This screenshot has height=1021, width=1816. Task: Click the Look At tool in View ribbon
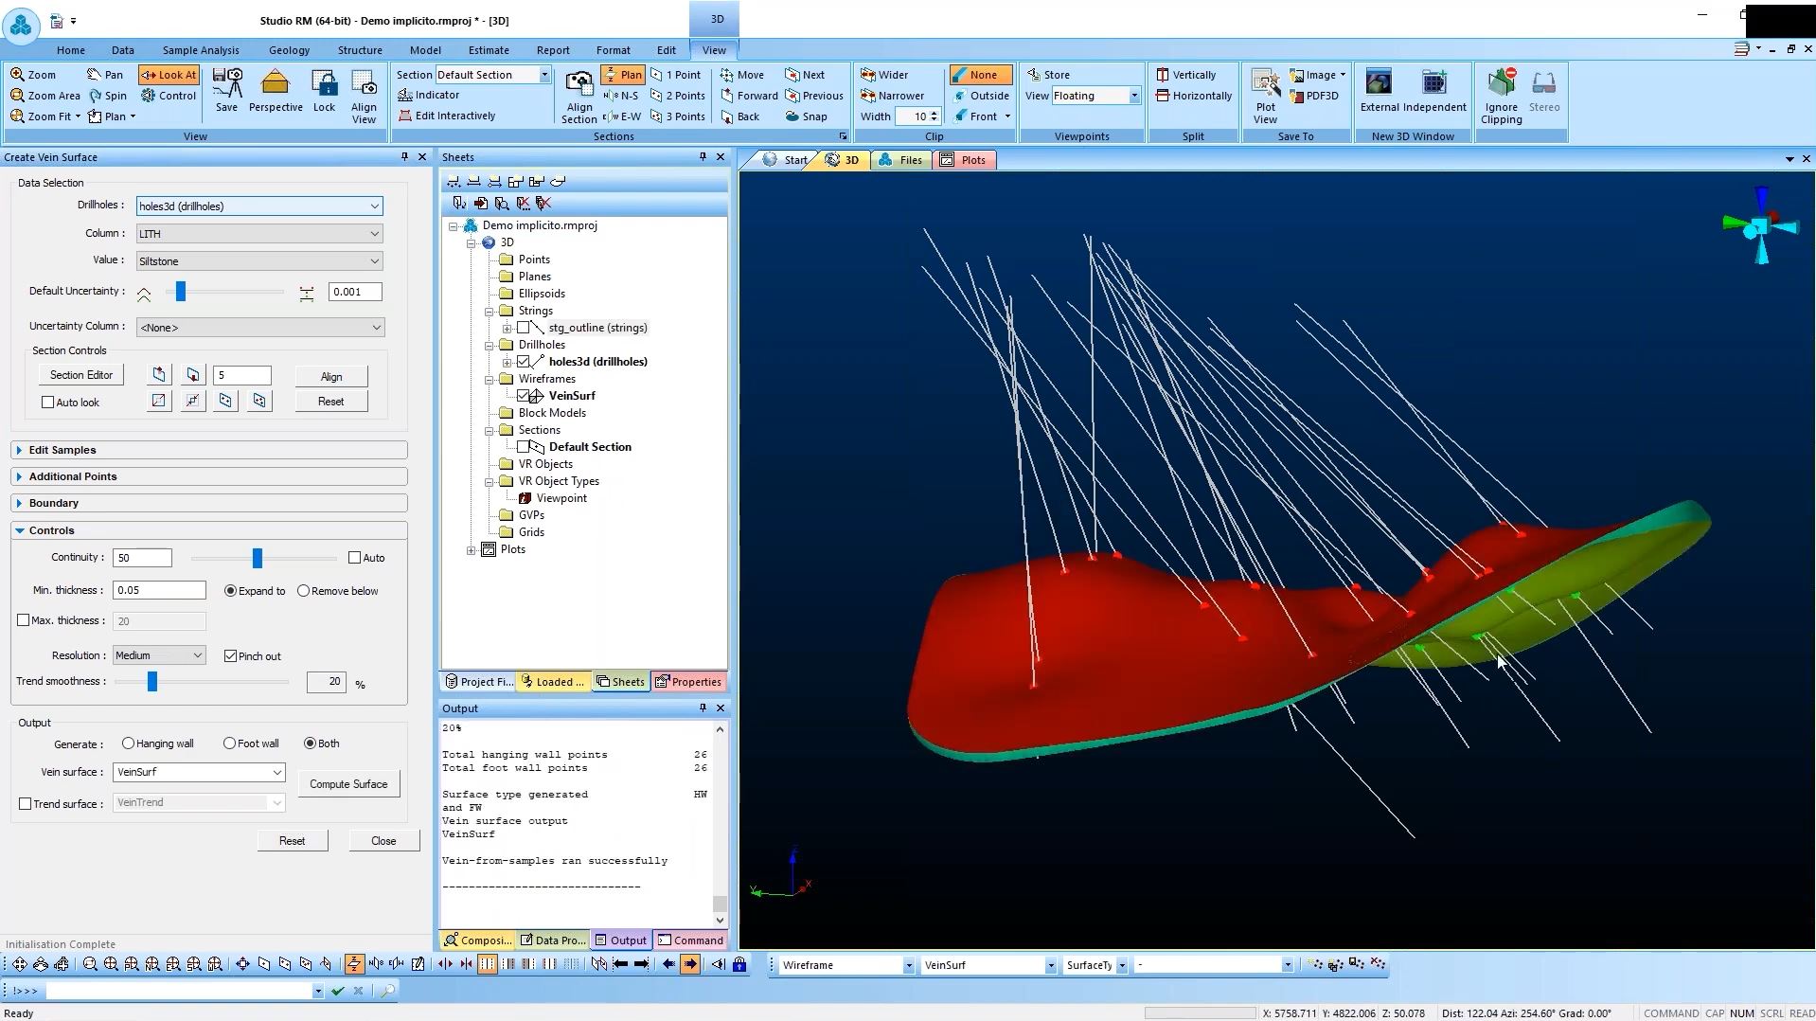click(169, 75)
